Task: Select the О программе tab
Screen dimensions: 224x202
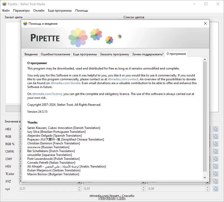Action: 176,54
